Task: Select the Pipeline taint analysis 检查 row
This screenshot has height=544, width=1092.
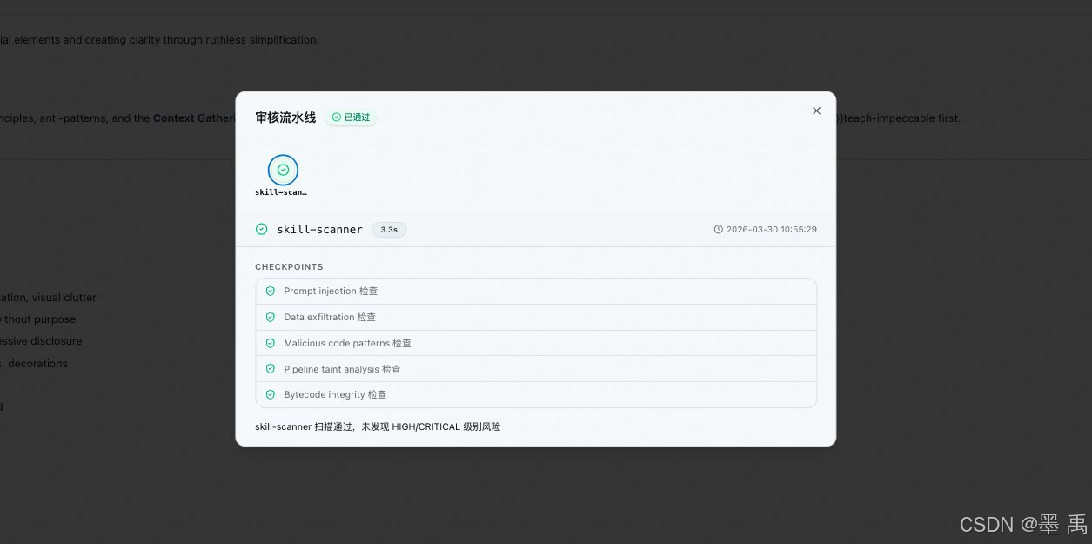Action: 536,369
